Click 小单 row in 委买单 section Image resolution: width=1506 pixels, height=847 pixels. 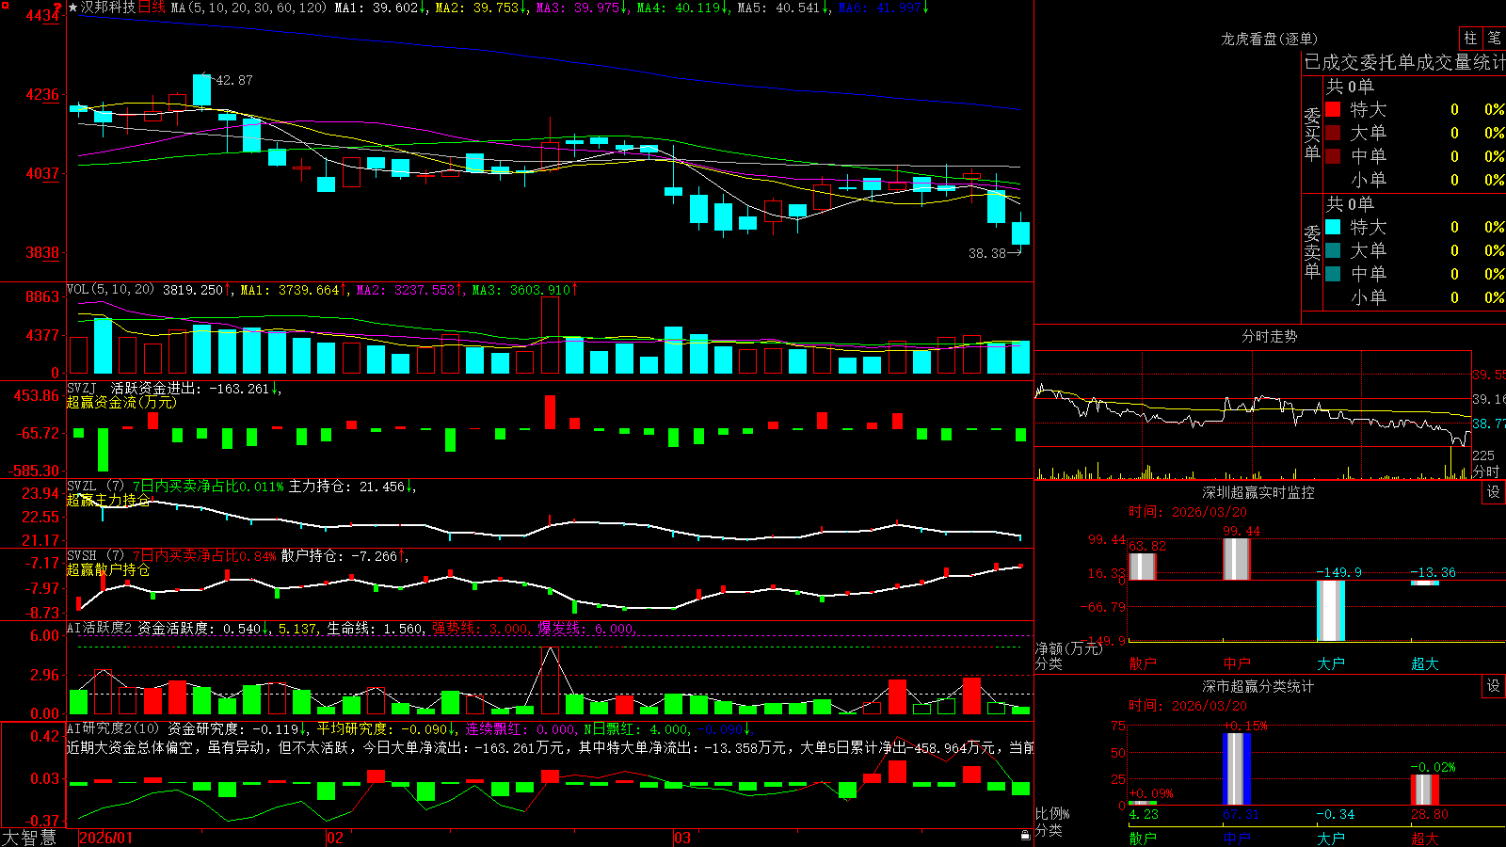tap(1414, 180)
